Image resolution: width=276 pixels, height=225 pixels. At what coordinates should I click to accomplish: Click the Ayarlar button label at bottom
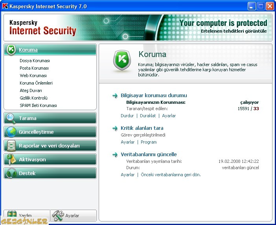[72, 216]
